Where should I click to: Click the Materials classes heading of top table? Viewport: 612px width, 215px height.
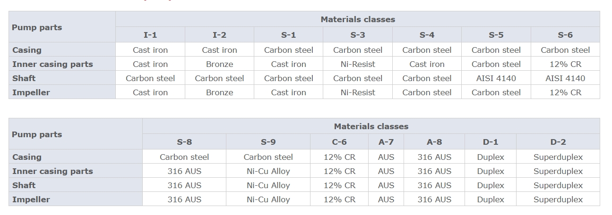358,19
